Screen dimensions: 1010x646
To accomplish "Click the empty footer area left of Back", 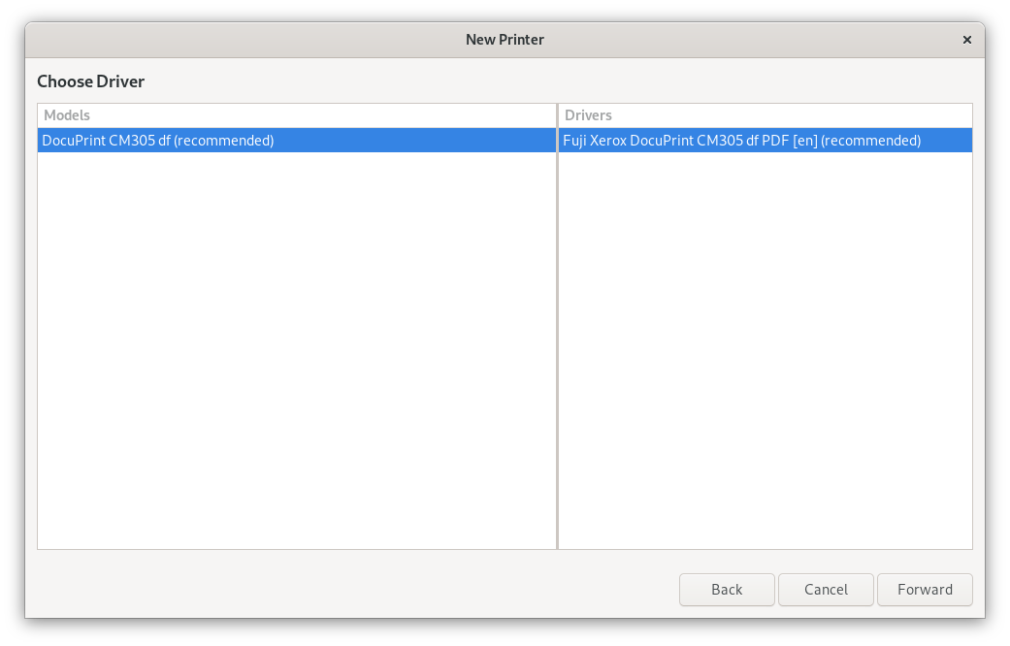I will coord(349,590).
